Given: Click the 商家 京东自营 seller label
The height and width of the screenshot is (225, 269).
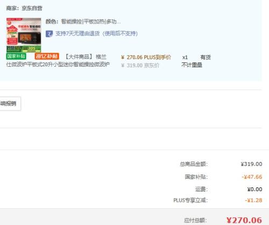Looking at the screenshot, I should pyautogui.click(x=24, y=8).
